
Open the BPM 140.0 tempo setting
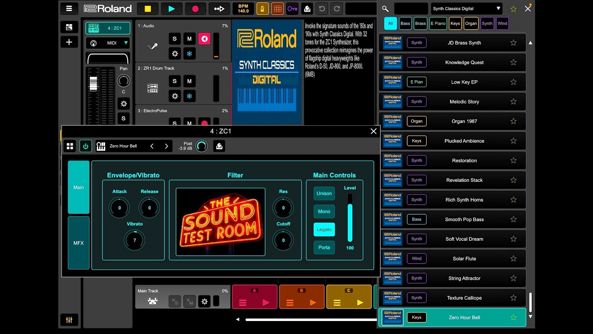243,8
